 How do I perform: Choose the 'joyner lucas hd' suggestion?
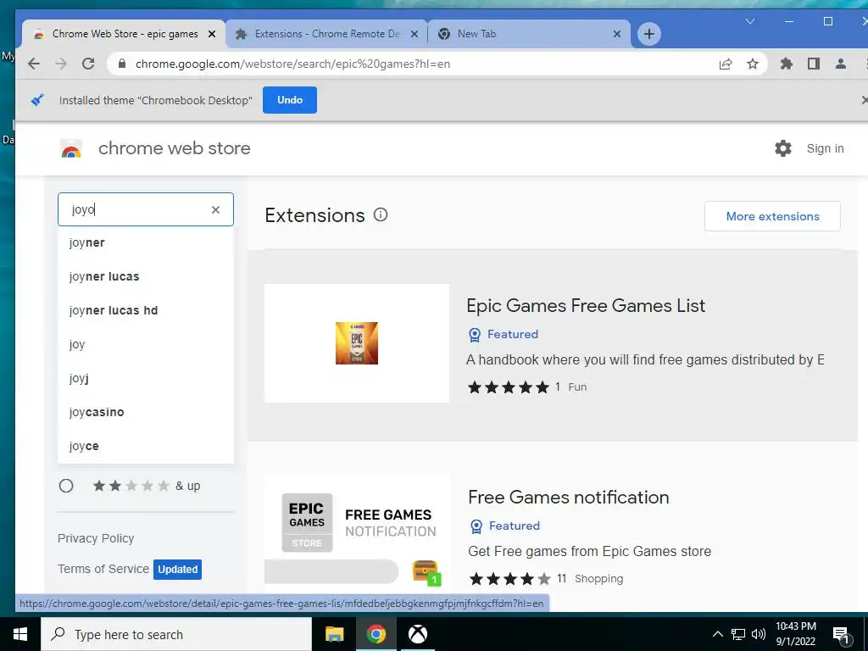click(146, 310)
